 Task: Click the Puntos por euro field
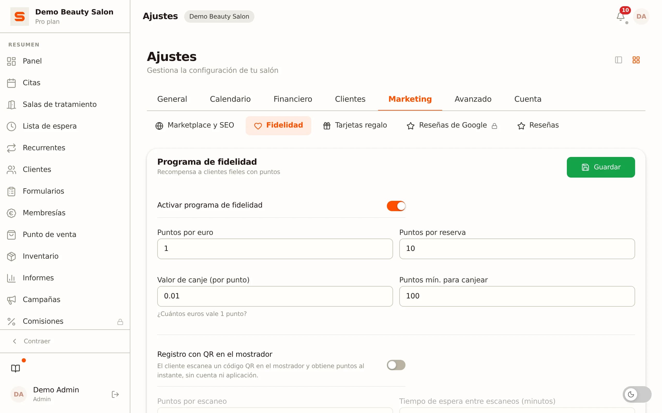click(275, 249)
